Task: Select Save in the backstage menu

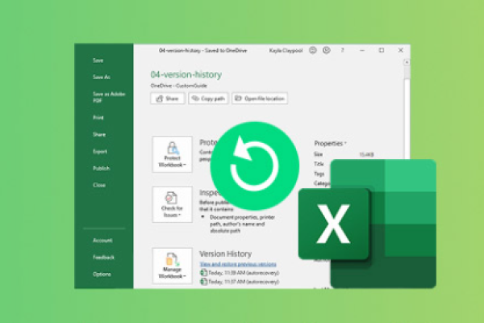Action: (98, 61)
